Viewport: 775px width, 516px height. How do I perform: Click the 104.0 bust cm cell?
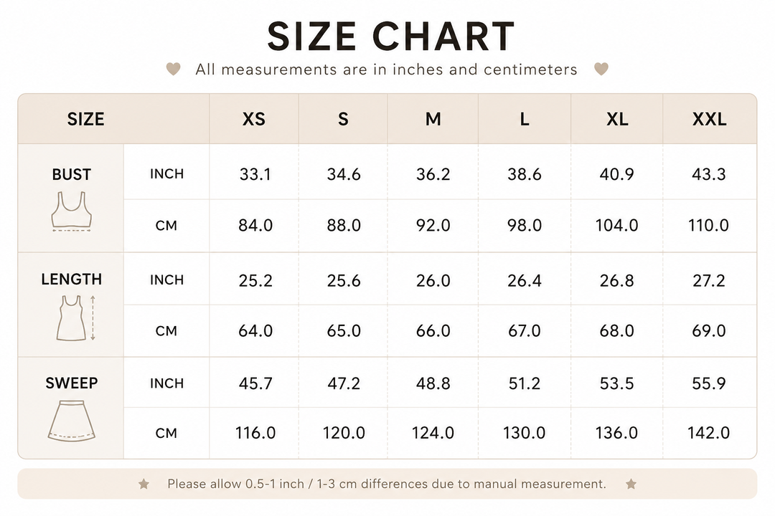point(616,225)
